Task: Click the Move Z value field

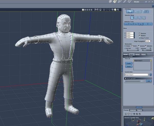Action: coord(130,37)
